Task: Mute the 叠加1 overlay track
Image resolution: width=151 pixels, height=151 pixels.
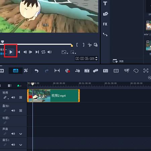Action: (x=13, y=111)
